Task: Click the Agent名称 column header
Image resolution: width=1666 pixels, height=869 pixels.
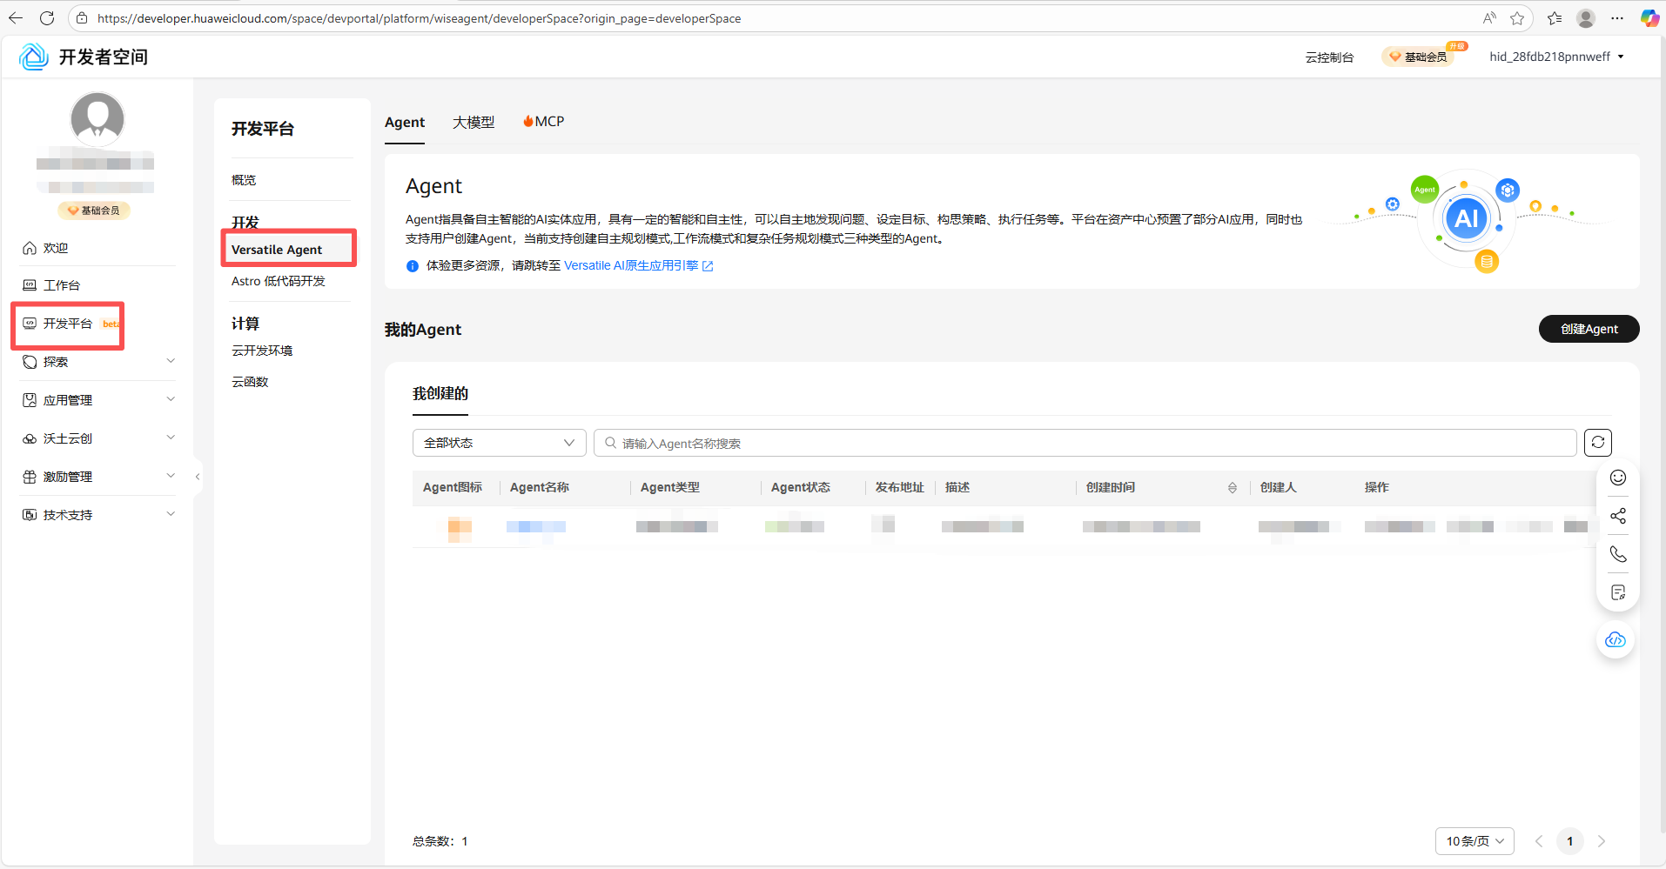Action: tap(540, 487)
